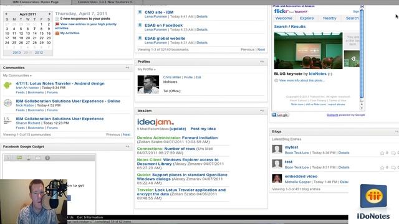Open the Welcome tab in Flickr gadget
399x224 pixels.
click(x=284, y=18)
